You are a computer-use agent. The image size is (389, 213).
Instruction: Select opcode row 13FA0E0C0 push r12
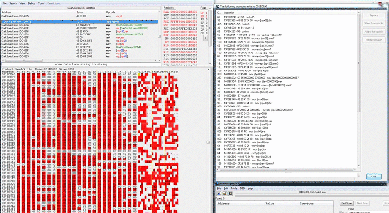click(x=286, y=28)
